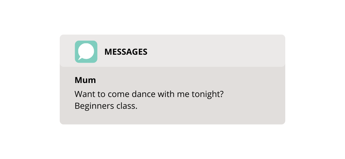The height and width of the screenshot is (159, 345).
Task: Click the sender name Mum
Action: (x=85, y=80)
